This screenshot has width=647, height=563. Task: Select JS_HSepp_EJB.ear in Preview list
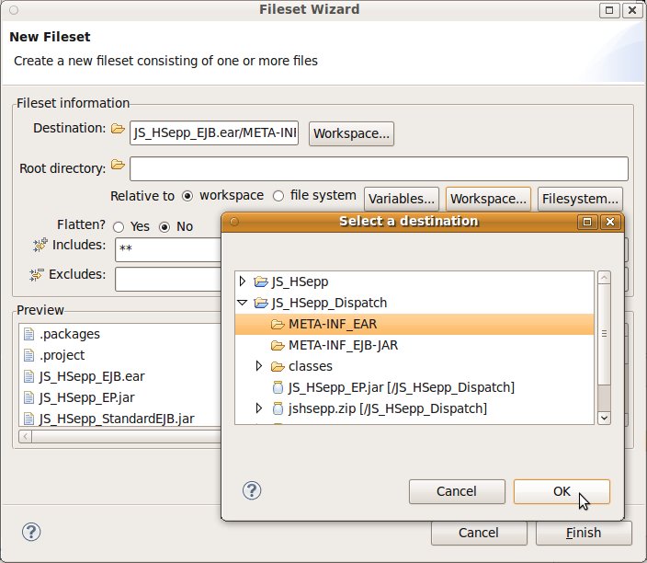(x=91, y=376)
